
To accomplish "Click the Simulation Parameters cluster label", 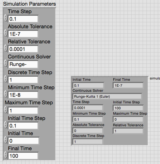I will (x=29, y=4).
